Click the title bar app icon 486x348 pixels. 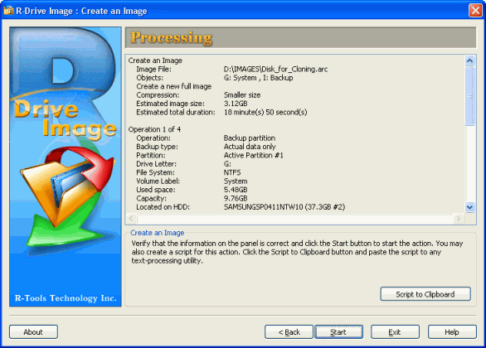pos(8,11)
